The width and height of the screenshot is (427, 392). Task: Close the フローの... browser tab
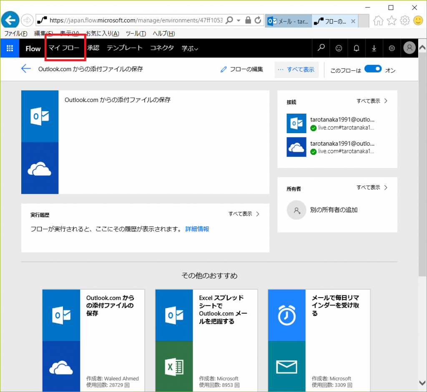coord(353,21)
